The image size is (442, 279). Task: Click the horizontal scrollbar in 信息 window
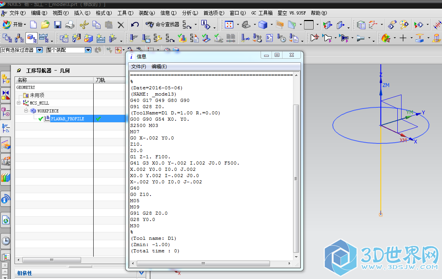click(x=203, y=263)
